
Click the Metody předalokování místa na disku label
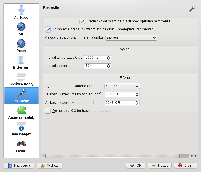(x=74, y=37)
